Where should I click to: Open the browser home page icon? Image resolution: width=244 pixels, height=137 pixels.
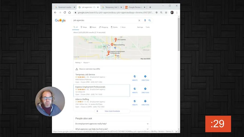pos(69,13)
